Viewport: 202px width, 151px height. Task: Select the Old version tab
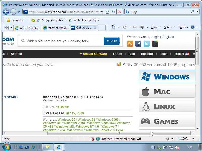click(x=82, y=28)
